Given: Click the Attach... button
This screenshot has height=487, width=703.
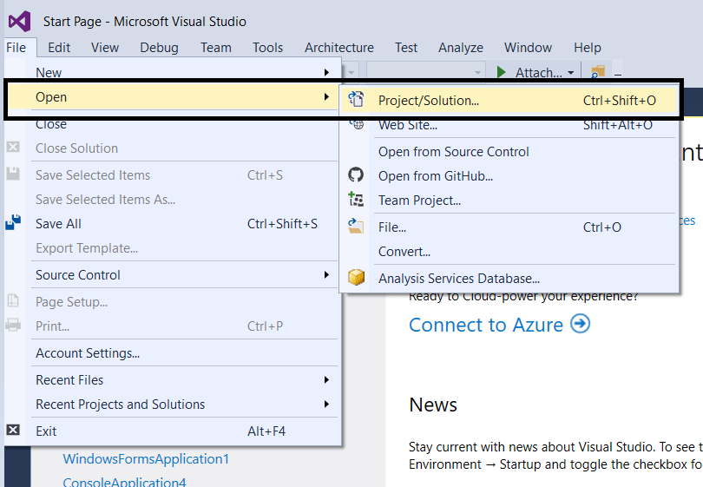Looking at the screenshot, I should [x=536, y=72].
